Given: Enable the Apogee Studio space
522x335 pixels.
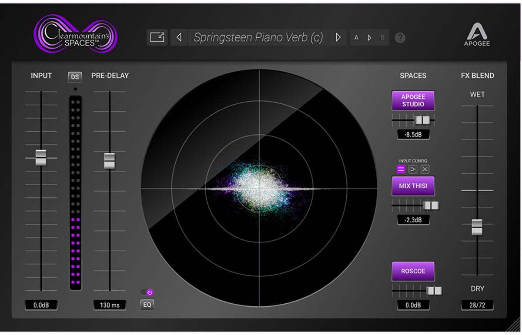Looking at the screenshot, I should coord(413,100).
